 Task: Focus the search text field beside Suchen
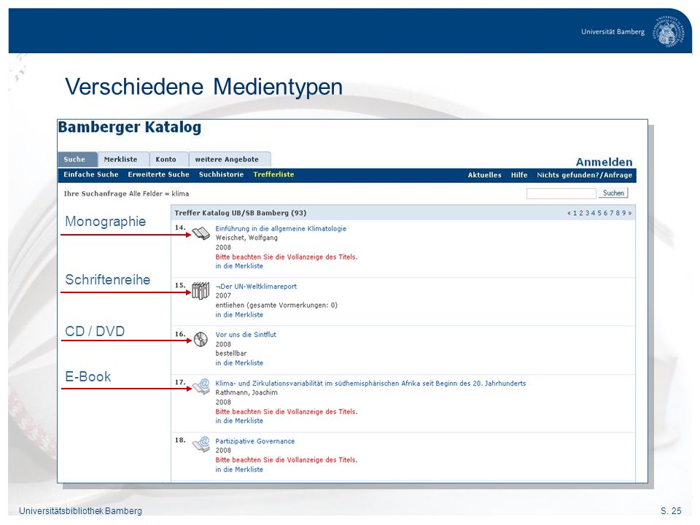[x=561, y=193]
